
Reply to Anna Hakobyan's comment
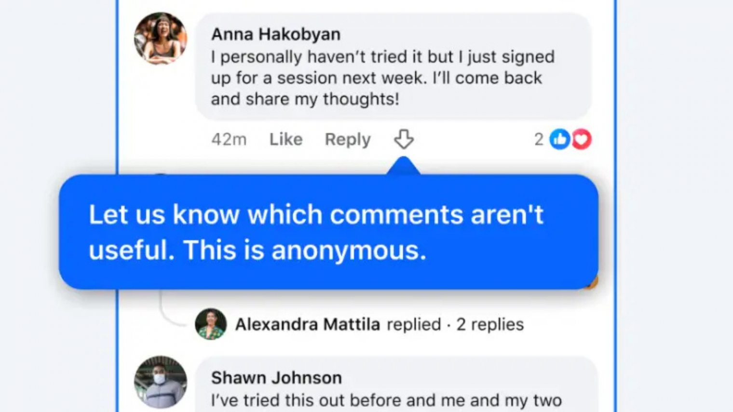tap(348, 139)
